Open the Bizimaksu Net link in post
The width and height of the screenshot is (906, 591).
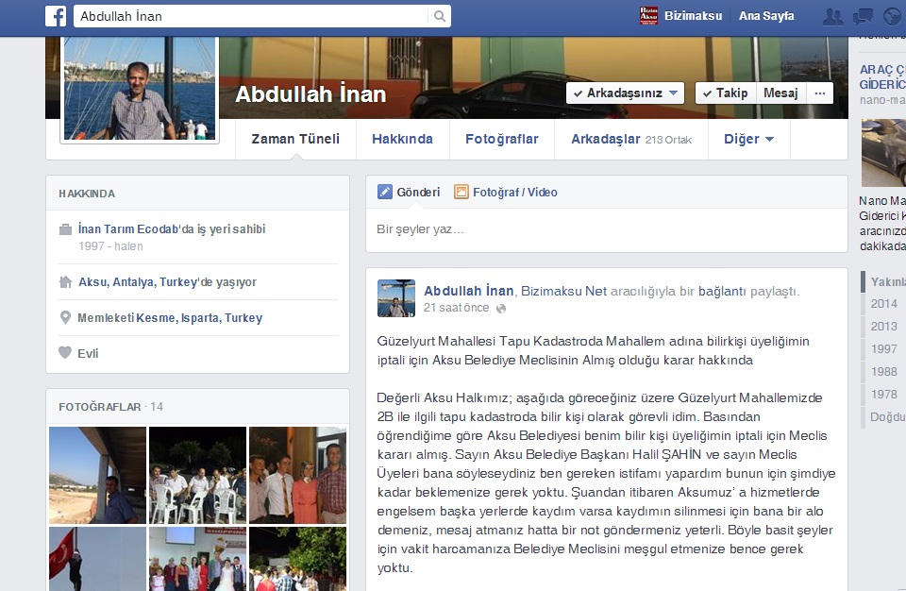coord(564,291)
